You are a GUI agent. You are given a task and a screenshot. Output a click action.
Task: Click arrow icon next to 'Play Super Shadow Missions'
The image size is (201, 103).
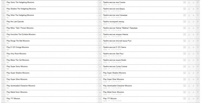pos(100,73)
